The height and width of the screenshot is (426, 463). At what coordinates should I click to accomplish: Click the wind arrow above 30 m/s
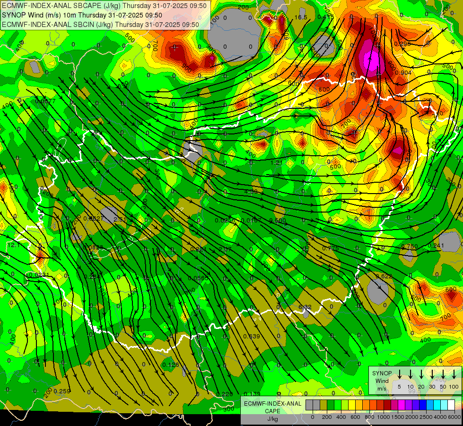point(432,374)
